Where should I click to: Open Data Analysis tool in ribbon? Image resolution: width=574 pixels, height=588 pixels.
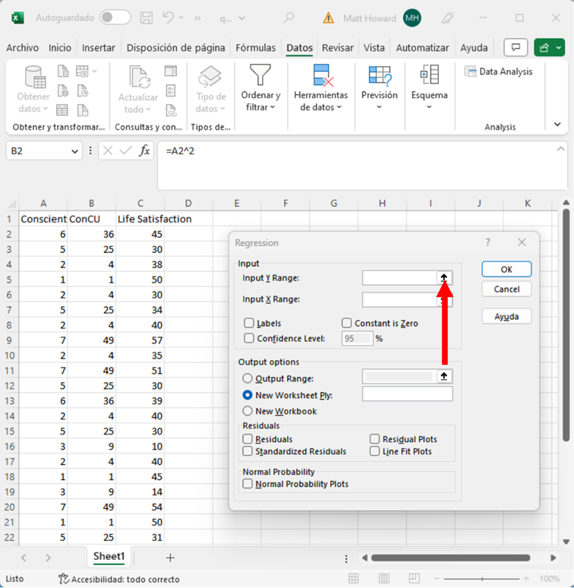tap(498, 71)
